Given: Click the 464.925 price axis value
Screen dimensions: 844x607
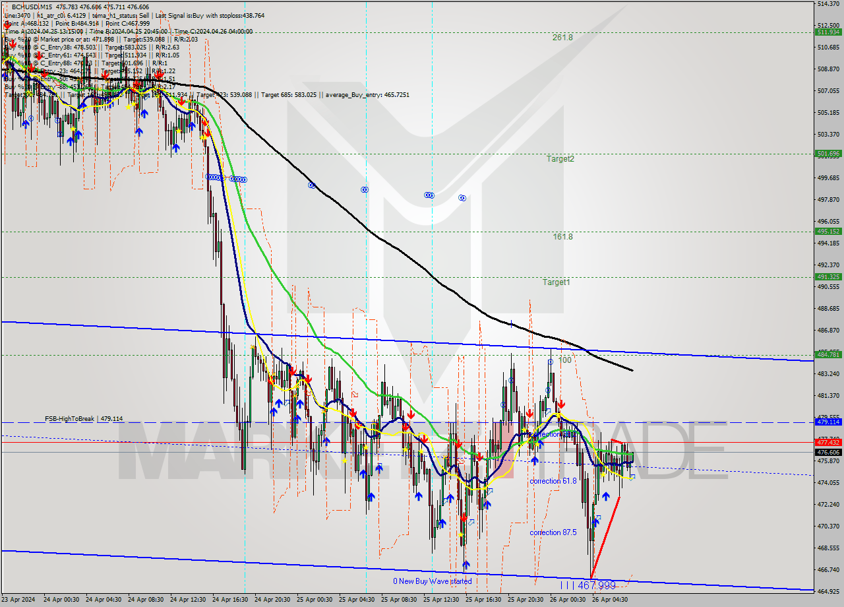Looking at the screenshot, I should coord(828,591).
